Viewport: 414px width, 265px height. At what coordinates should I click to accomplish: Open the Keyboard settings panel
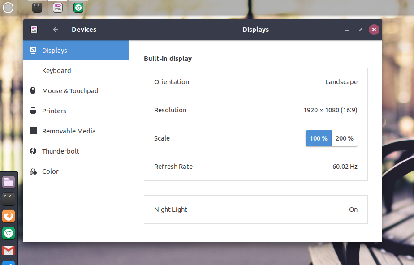click(x=56, y=71)
